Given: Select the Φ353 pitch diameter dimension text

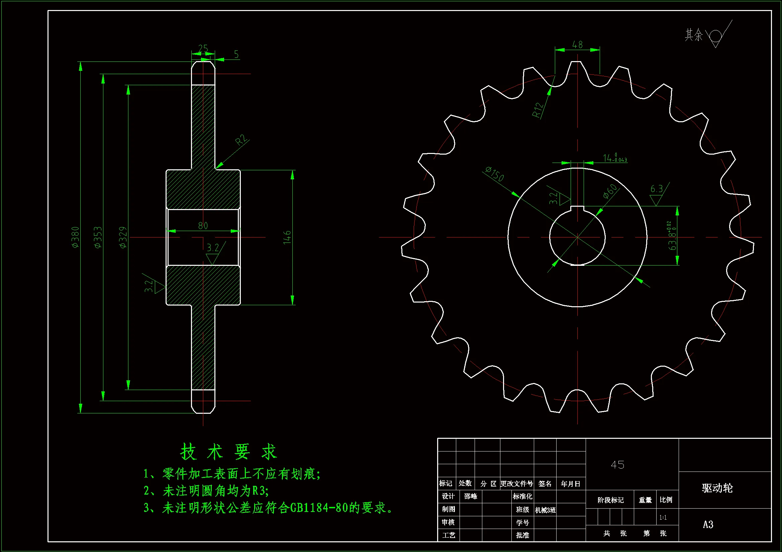Looking at the screenshot, I should pos(98,237).
